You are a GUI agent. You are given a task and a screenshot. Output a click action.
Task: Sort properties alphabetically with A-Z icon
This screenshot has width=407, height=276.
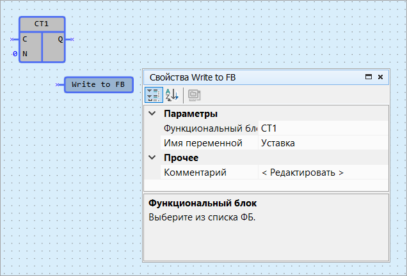[x=172, y=95]
